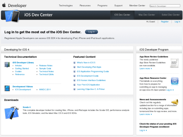Click the icon beside iOS Application Programming Guide

(75, 72)
